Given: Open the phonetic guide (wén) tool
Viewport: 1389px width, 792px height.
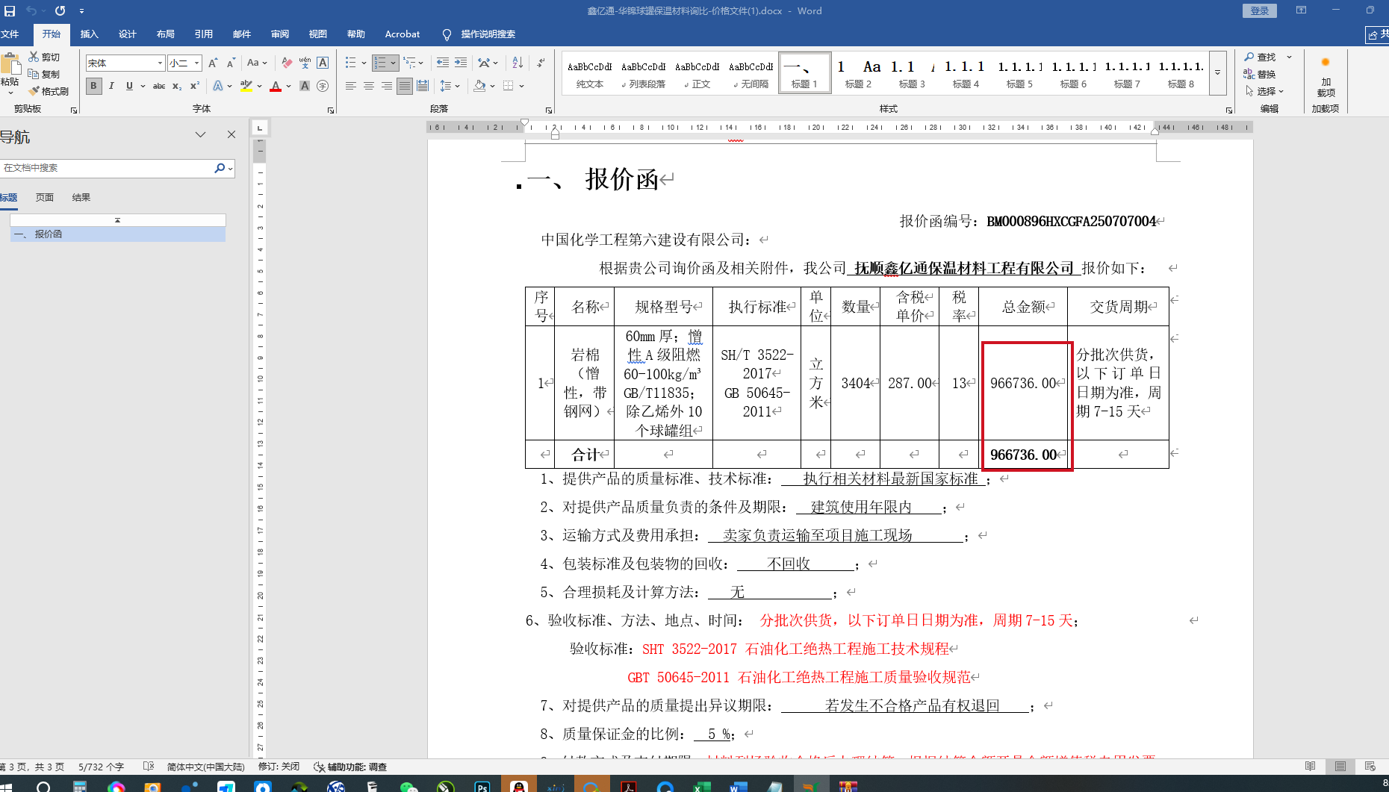Looking at the screenshot, I should pos(305,63).
